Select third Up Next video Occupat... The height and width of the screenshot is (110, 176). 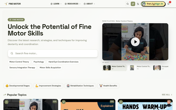click(161, 68)
